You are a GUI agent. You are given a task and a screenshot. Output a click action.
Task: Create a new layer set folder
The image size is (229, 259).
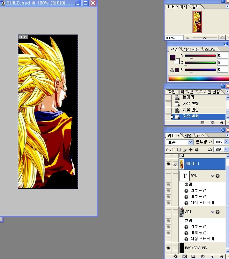193,256
